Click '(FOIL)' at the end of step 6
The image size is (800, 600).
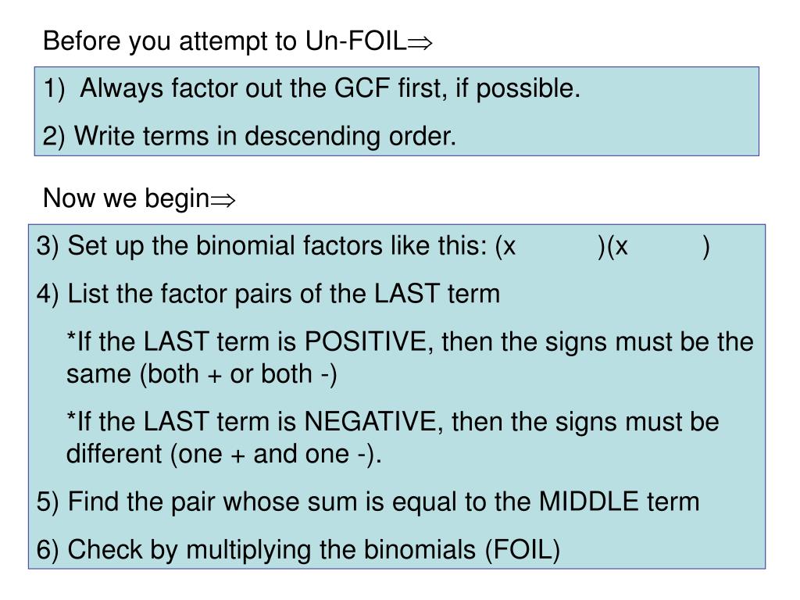tap(523, 551)
